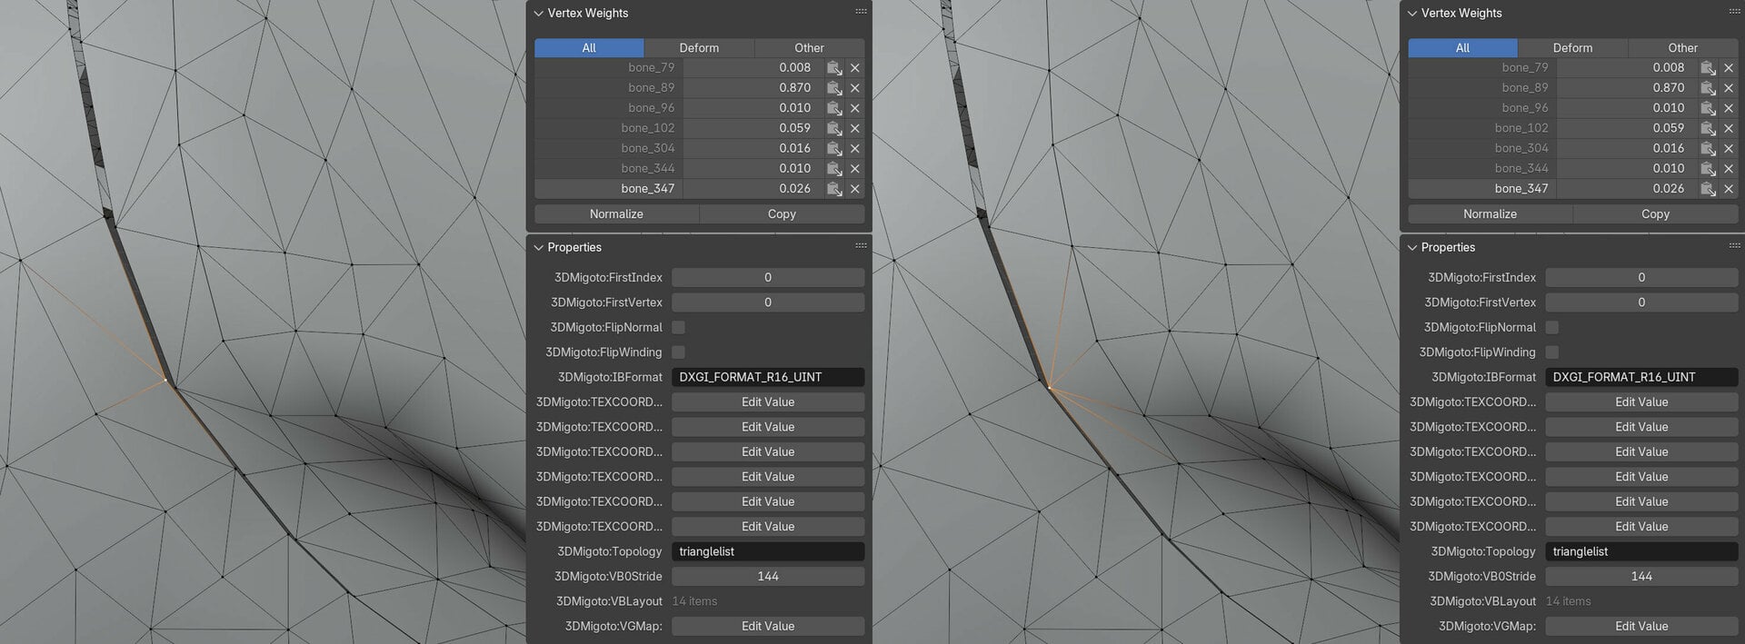Image resolution: width=1745 pixels, height=644 pixels.
Task: Click 3DMigoto:VBLayout 14 items, left panel
Action: pyautogui.click(x=694, y=601)
